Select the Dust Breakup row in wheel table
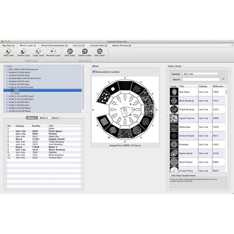Screen dimensions: 234x234 44,145
